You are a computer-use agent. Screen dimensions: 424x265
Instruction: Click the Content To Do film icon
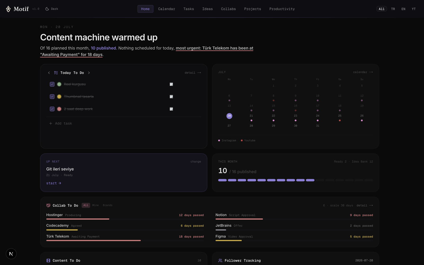tap(48, 260)
